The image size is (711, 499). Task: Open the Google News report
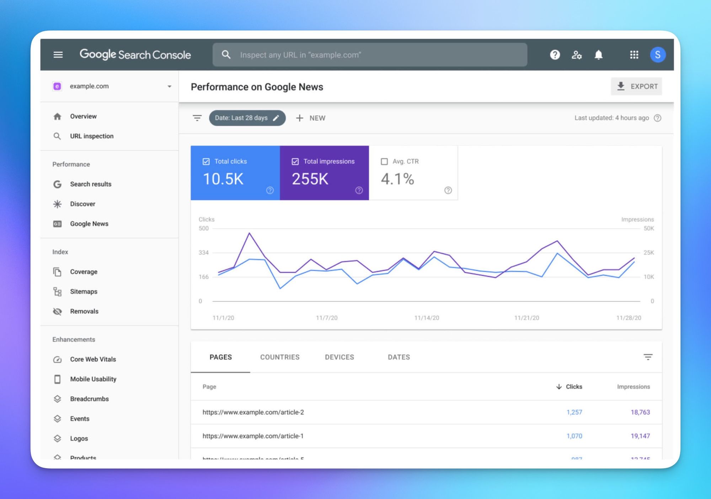click(89, 224)
